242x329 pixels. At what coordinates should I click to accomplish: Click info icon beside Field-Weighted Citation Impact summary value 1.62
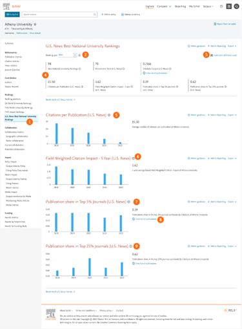(132, 87)
